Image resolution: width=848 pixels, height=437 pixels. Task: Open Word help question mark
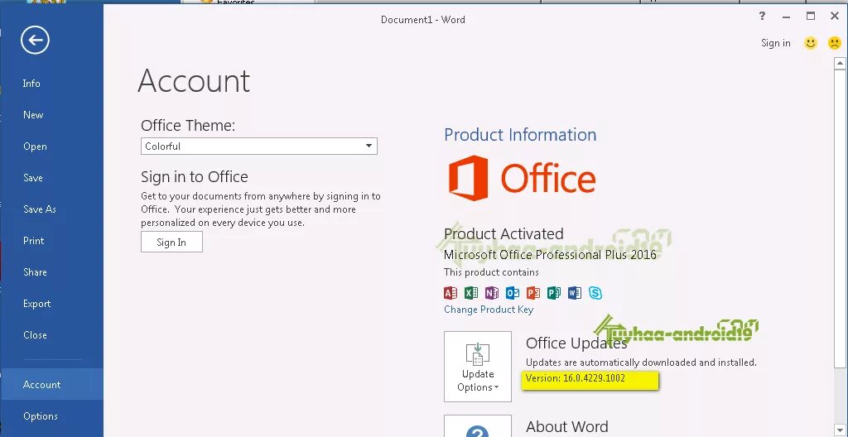pyautogui.click(x=762, y=17)
